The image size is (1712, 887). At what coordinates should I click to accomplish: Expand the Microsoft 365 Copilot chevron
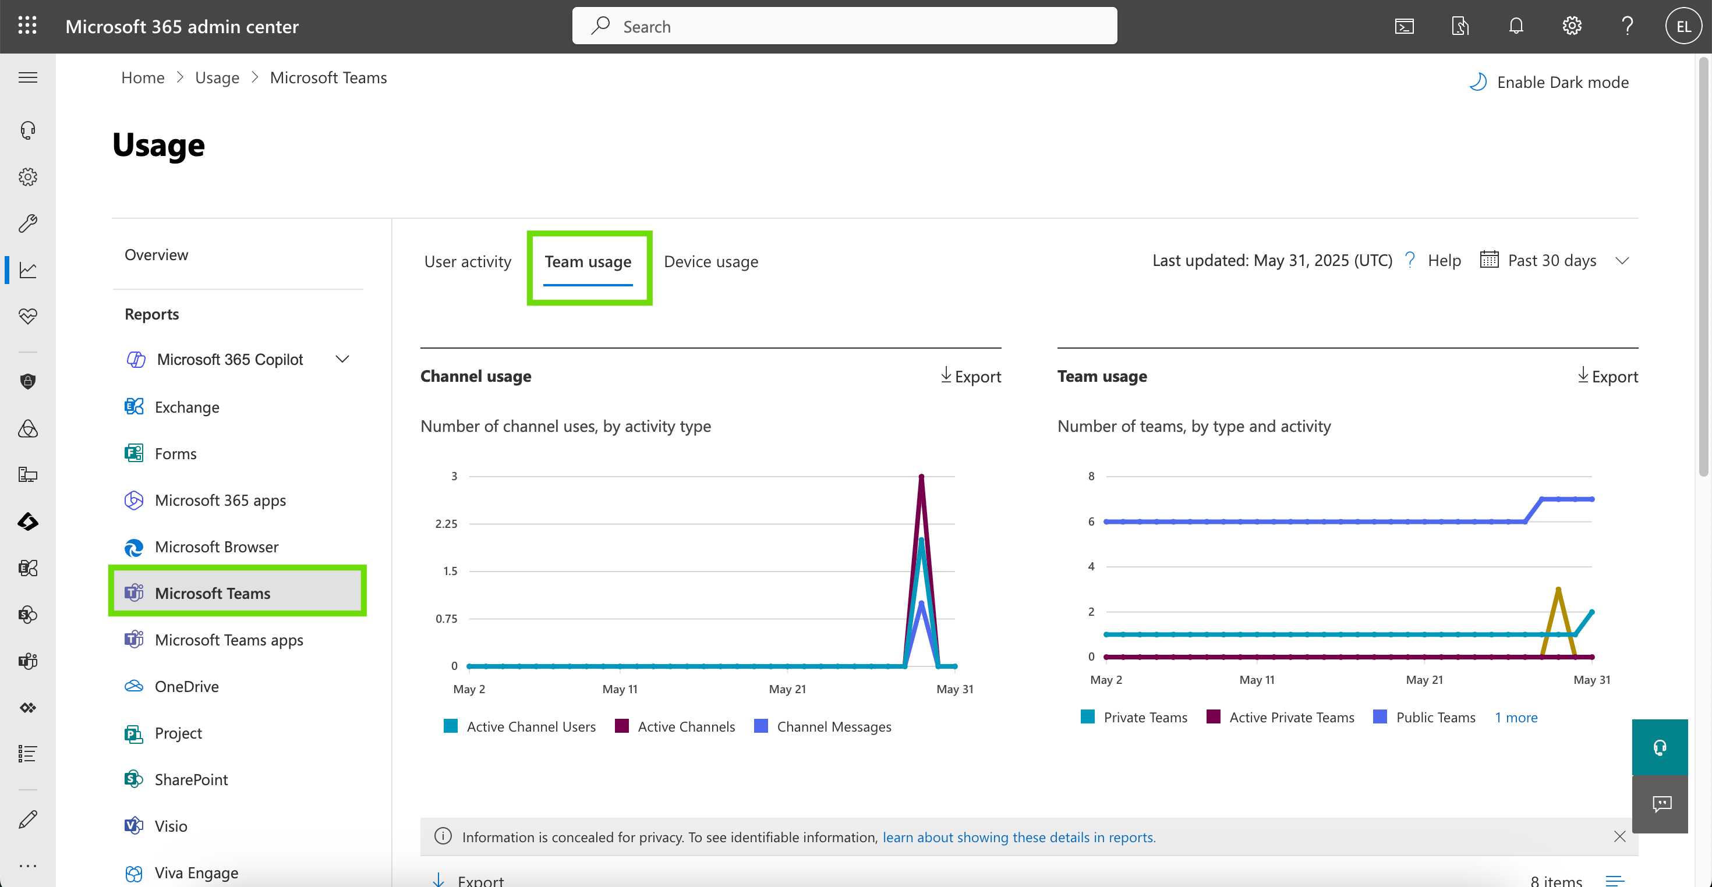click(x=342, y=360)
